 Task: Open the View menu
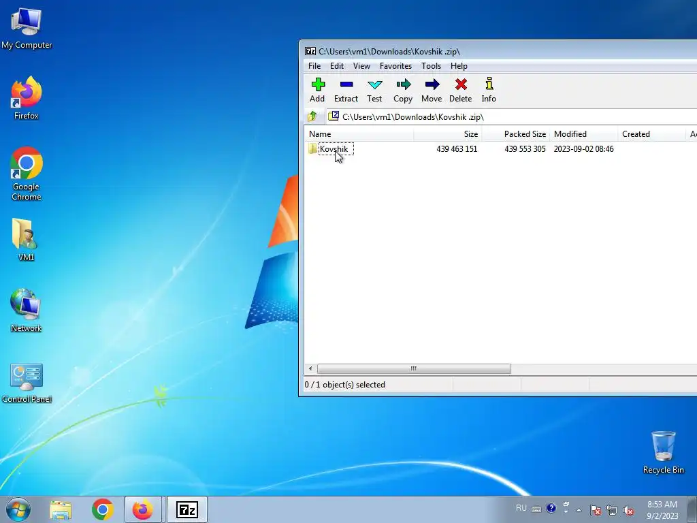point(361,66)
